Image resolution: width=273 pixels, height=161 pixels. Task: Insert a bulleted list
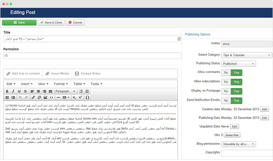pyautogui.click(x=81, y=91)
